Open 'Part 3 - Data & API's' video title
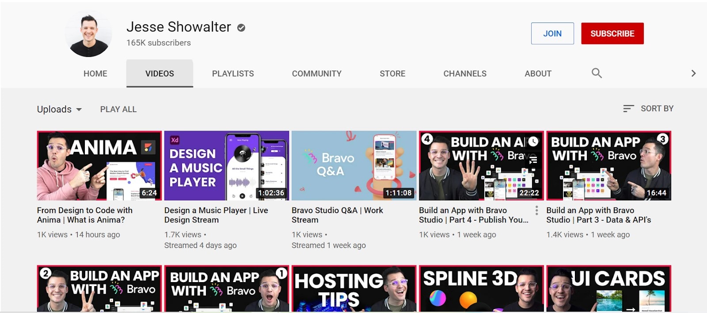Screen dimensions: 707x313 tap(599, 215)
